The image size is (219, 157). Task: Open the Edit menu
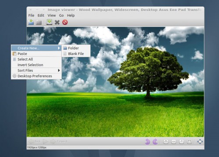coord(41,15)
